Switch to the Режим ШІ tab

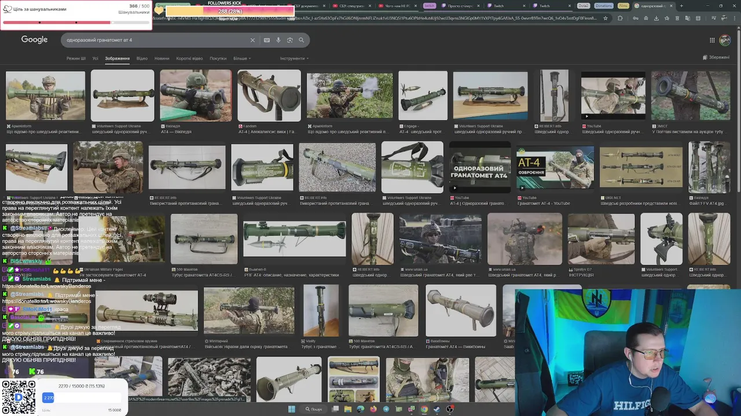(x=76, y=58)
